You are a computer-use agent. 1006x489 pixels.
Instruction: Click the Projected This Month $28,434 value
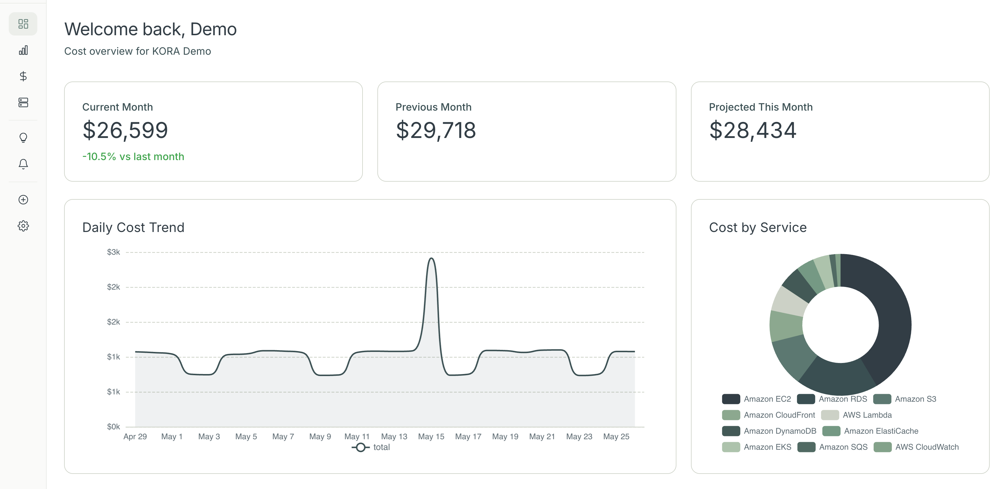(x=752, y=130)
